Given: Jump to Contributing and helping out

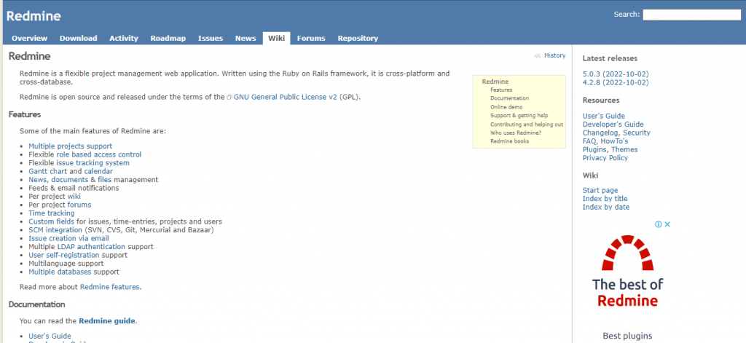Looking at the screenshot, I should [527, 125].
